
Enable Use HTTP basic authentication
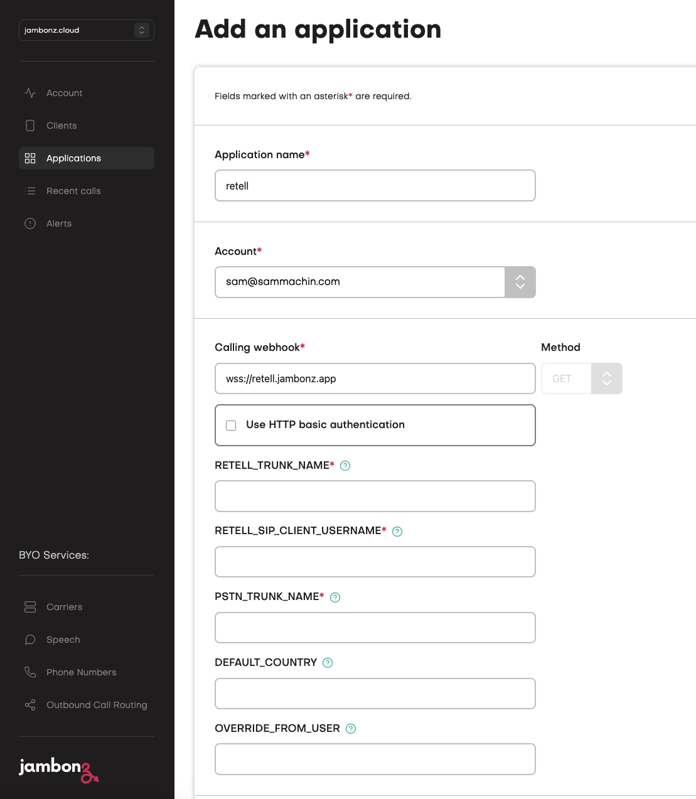coord(231,426)
